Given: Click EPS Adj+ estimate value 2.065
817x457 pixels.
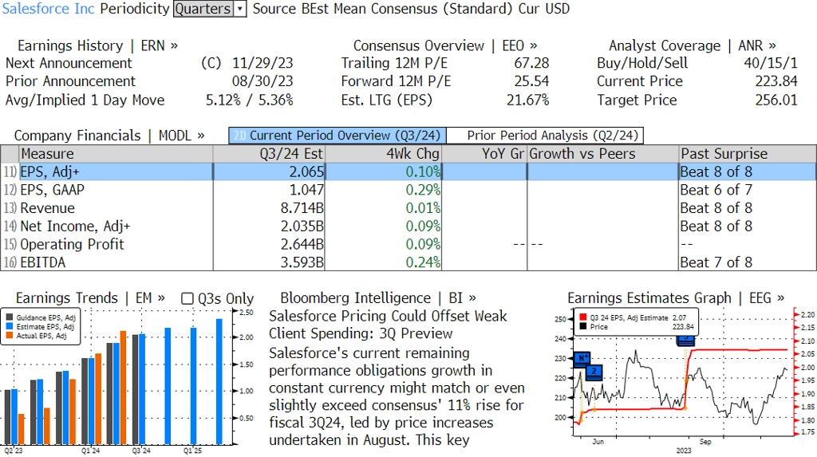Looking at the screenshot, I should coord(306,172).
